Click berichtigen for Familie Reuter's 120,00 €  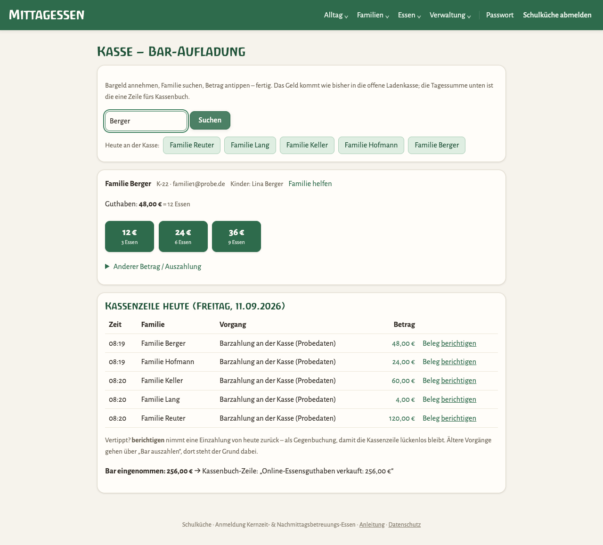(458, 418)
